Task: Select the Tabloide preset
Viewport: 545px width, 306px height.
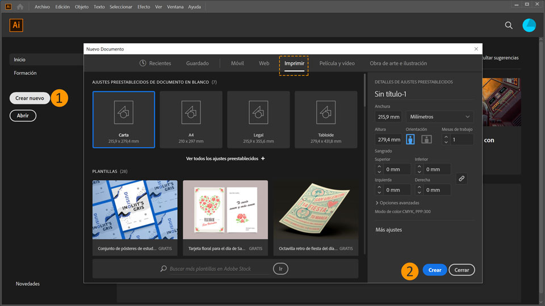Action: [326, 120]
